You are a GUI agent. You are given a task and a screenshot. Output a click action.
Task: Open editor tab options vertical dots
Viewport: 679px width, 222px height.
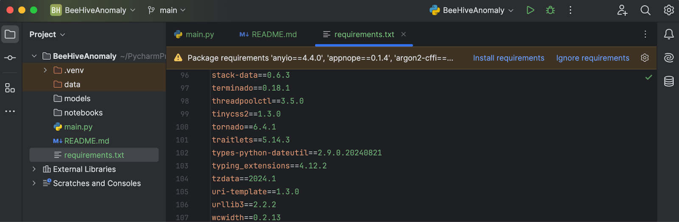[x=645, y=34]
